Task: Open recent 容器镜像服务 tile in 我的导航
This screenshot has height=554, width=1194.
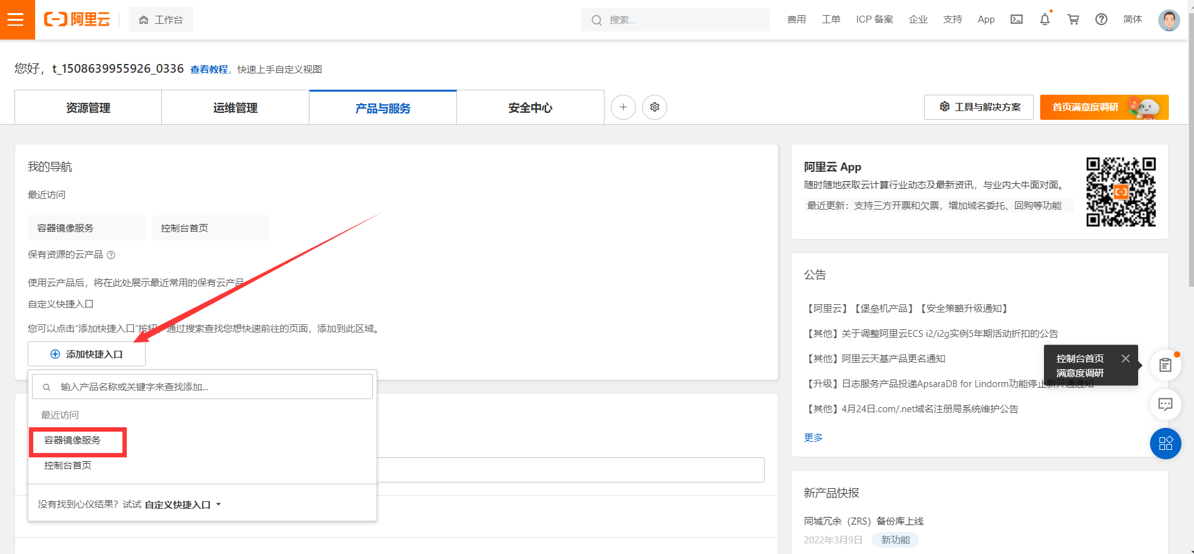Action: [x=87, y=228]
